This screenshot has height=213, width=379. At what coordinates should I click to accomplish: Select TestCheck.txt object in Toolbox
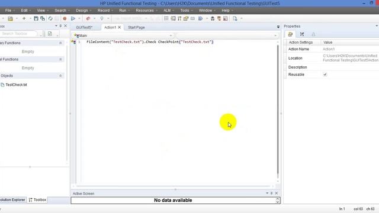16,85
